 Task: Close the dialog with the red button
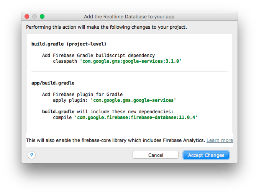point(27,16)
